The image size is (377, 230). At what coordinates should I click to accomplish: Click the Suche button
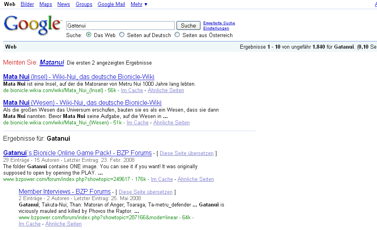(x=188, y=26)
